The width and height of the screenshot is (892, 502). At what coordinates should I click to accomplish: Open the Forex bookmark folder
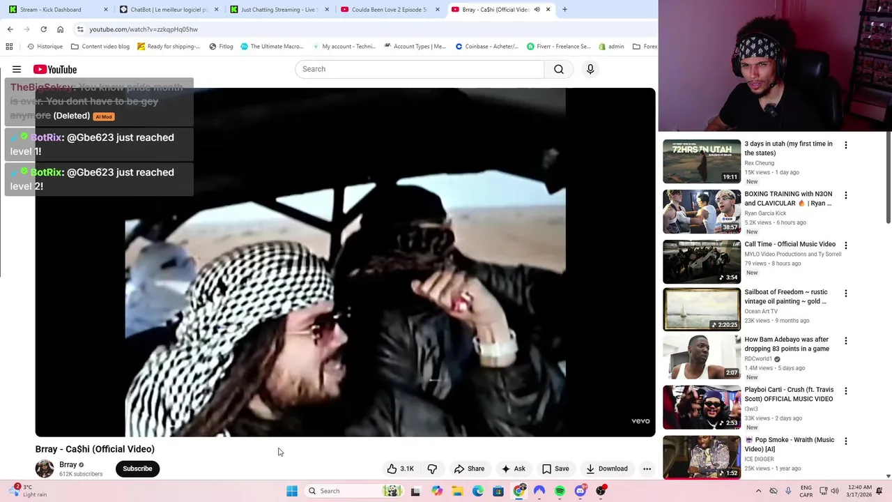click(645, 47)
